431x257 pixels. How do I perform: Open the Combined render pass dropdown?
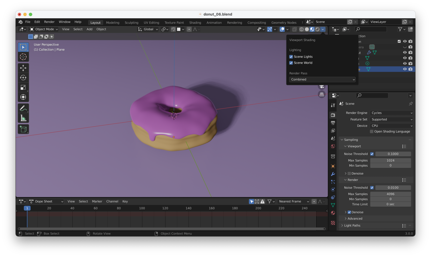(x=322, y=79)
